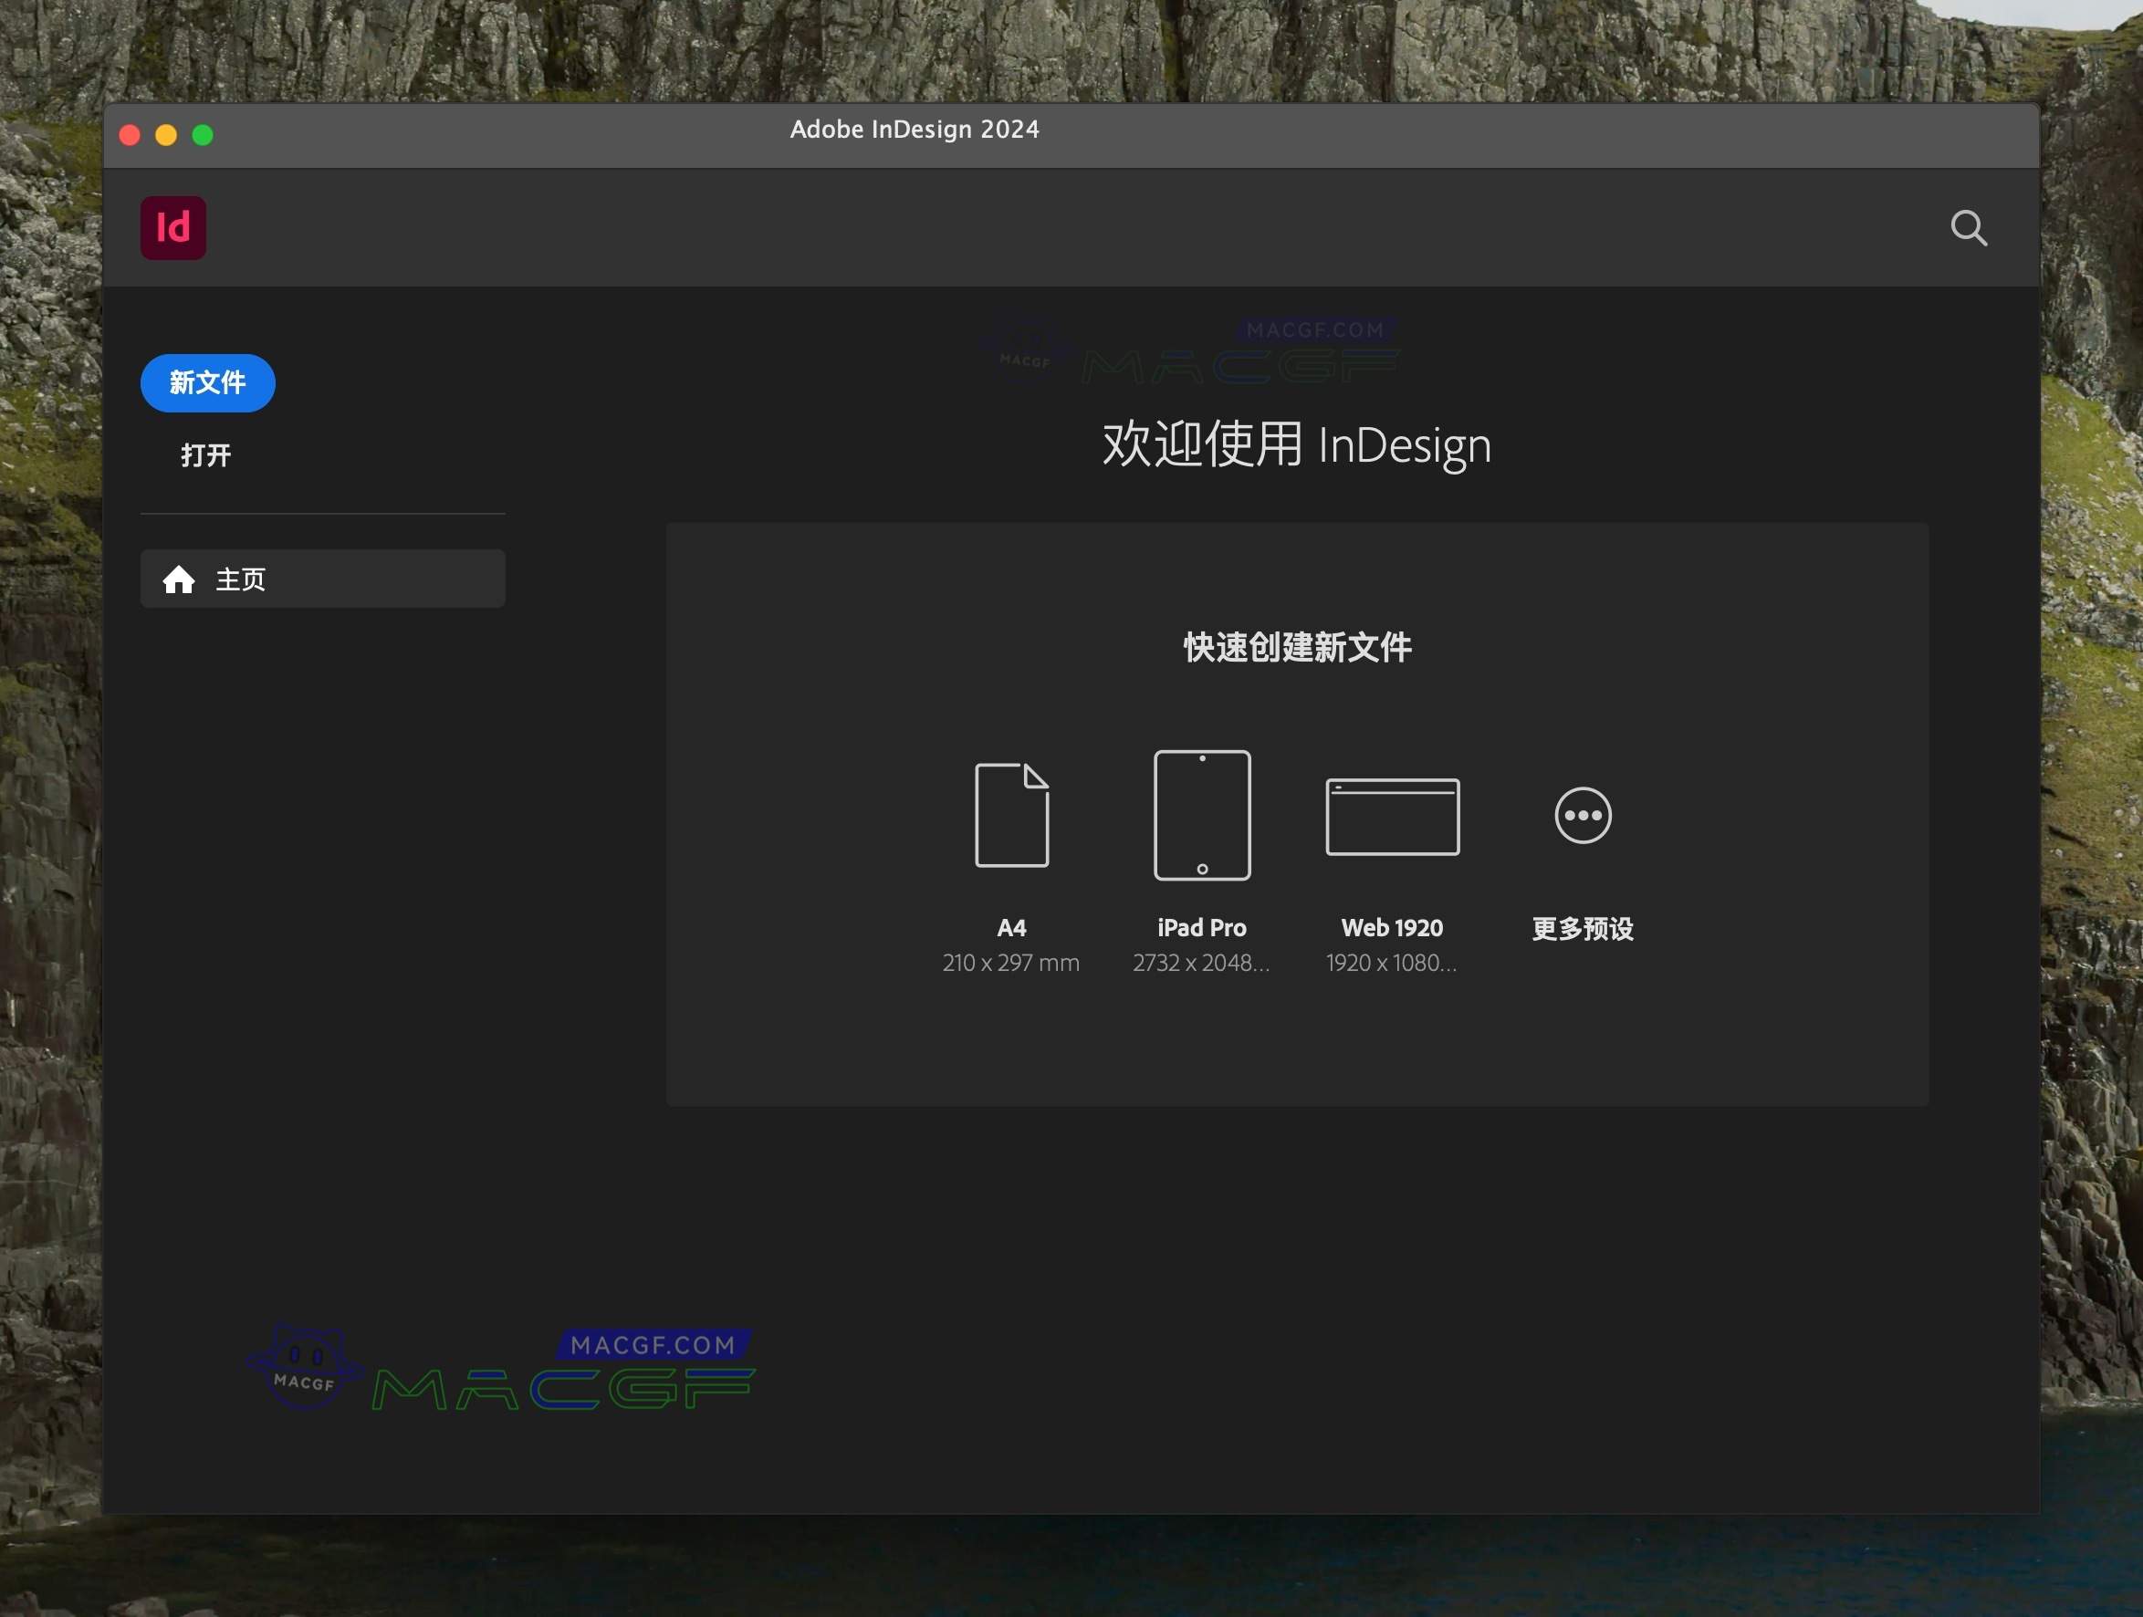Click the 2732 x 2048 dimensions text
Screen dimensions: 2143x1617
coord(1201,962)
